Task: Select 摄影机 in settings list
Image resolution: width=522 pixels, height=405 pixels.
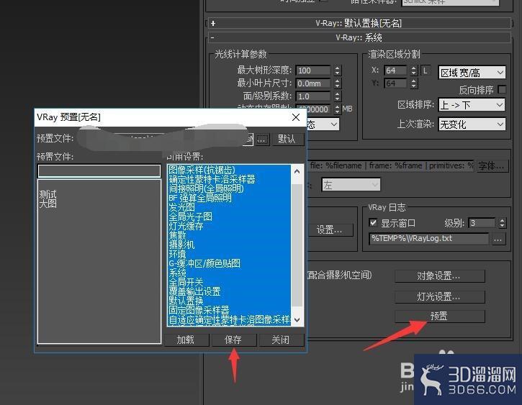Action: (181, 245)
